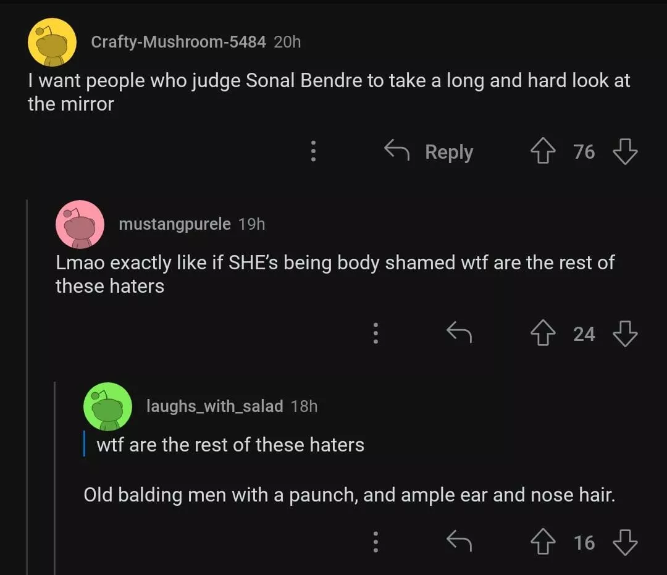Open three-dot menu on laughs_with_salad's comment
The width and height of the screenshot is (667, 575).
coord(374,542)
